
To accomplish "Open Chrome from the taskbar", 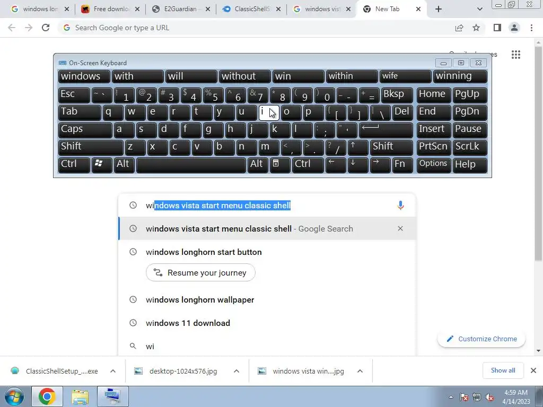I will (x=47, y=396).
